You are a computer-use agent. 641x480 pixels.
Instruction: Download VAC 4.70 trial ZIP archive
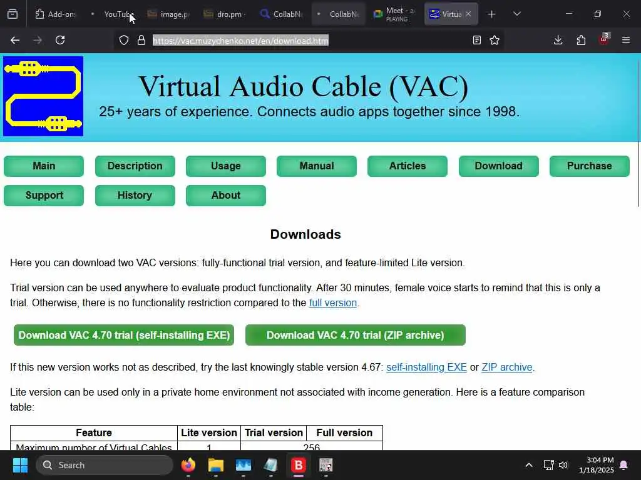coord(356,335)
